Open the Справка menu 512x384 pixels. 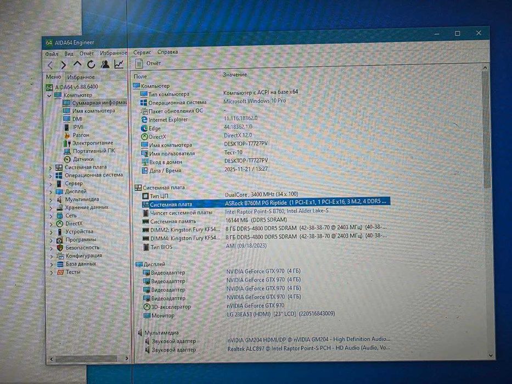pos(167,52)
